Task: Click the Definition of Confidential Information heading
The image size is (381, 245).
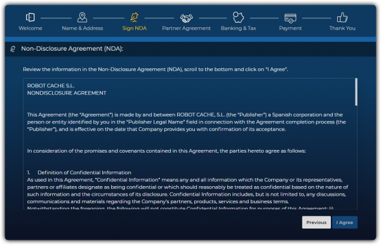Action: (x=84, y=173)
